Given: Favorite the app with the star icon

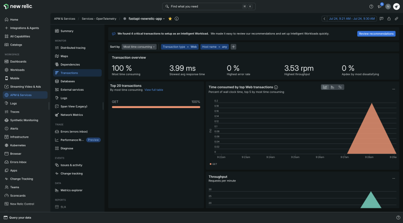Looking at the screenshot, I should click(170, 19).
